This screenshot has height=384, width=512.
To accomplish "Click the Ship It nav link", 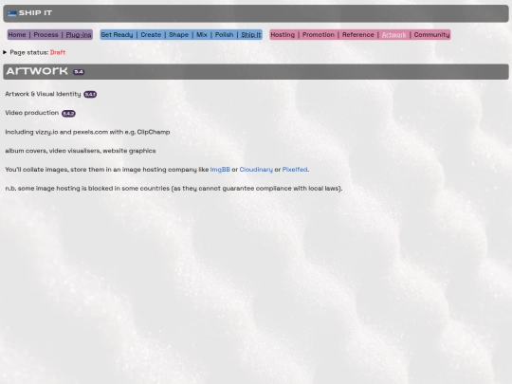I will coord(250,35).
